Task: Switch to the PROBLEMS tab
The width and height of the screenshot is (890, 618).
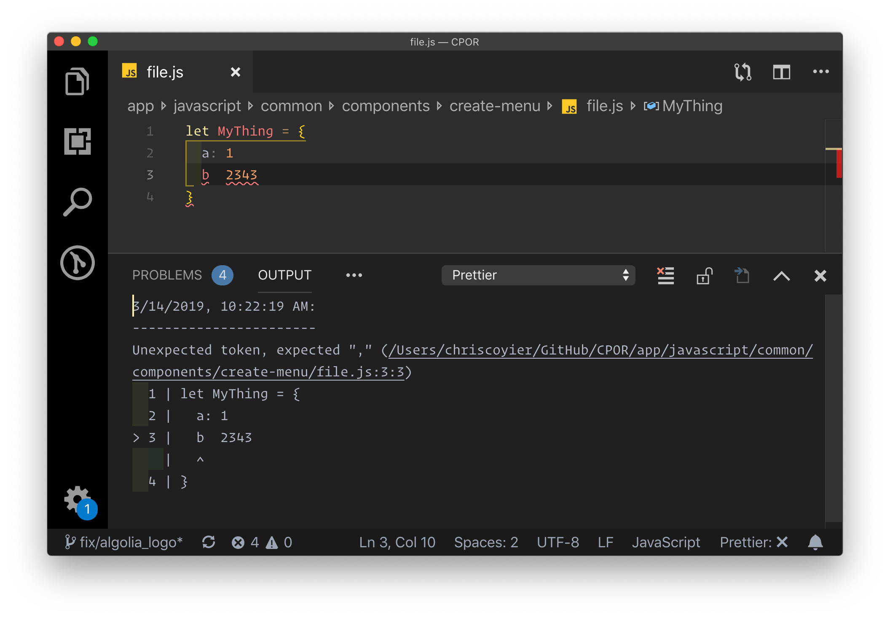Action: point(167,275)
